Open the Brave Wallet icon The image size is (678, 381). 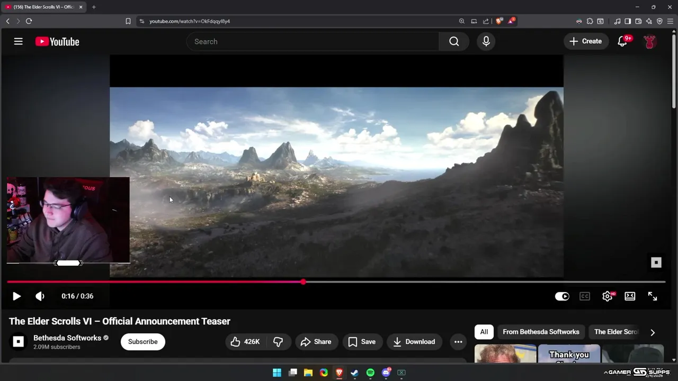coord(638,21)
